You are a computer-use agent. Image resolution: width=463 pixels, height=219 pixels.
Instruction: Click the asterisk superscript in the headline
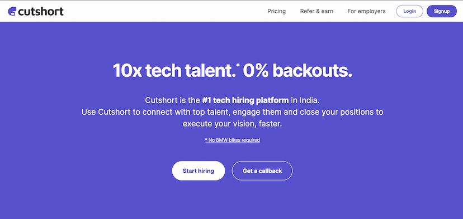[x=238, y=65]
